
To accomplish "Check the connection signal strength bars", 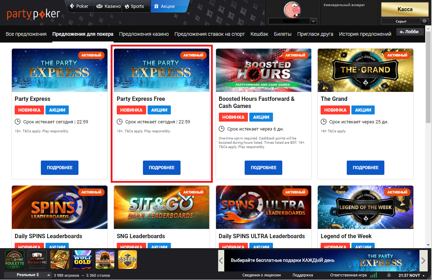I will pos(374,275).
